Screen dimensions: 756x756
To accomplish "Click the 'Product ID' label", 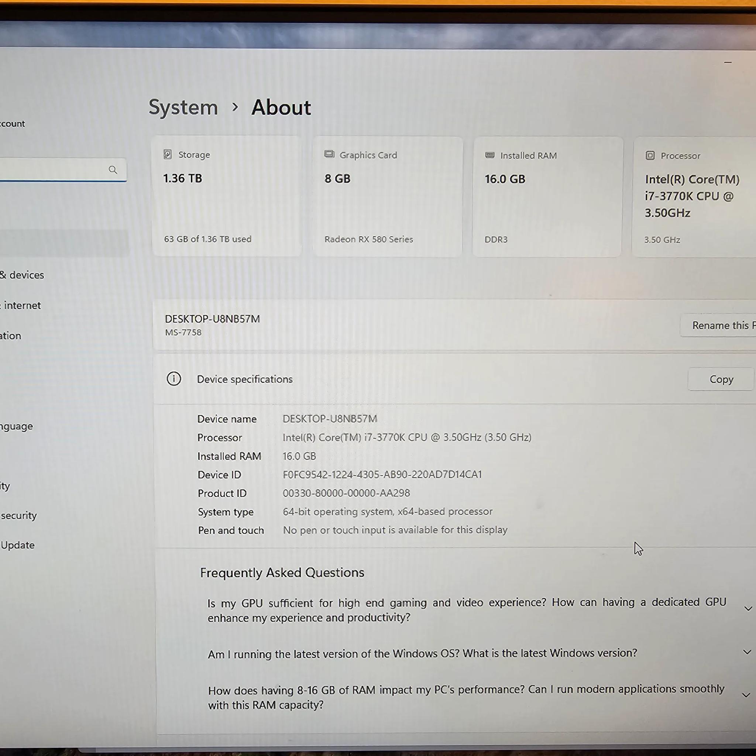I will (x=222, y=494).
